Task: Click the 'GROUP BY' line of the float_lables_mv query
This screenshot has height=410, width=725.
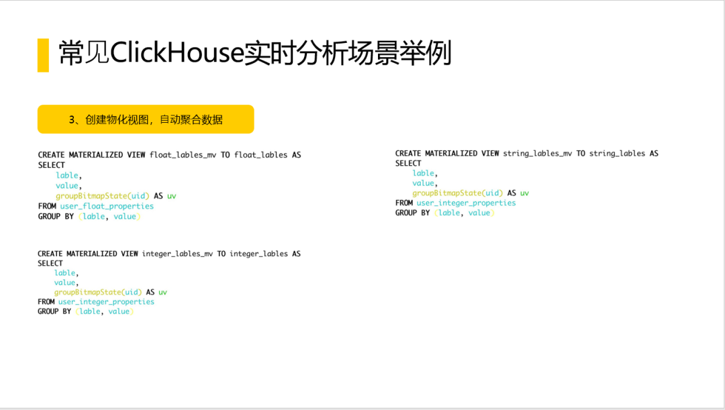Action: pos(89,216)
